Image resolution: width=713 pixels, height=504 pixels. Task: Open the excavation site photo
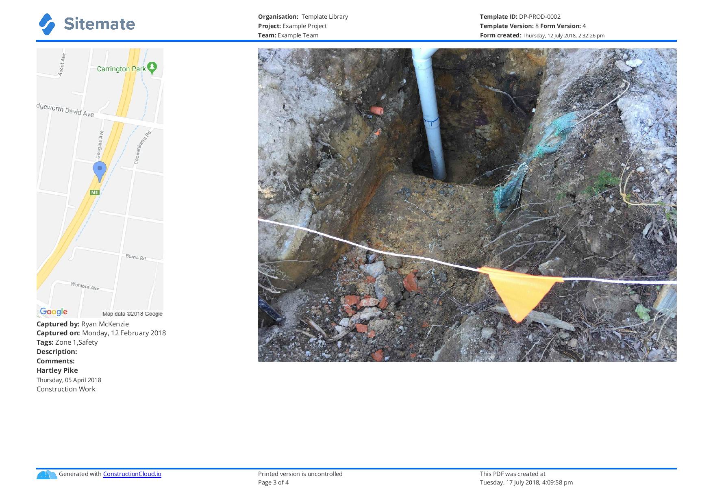point(467,205)
